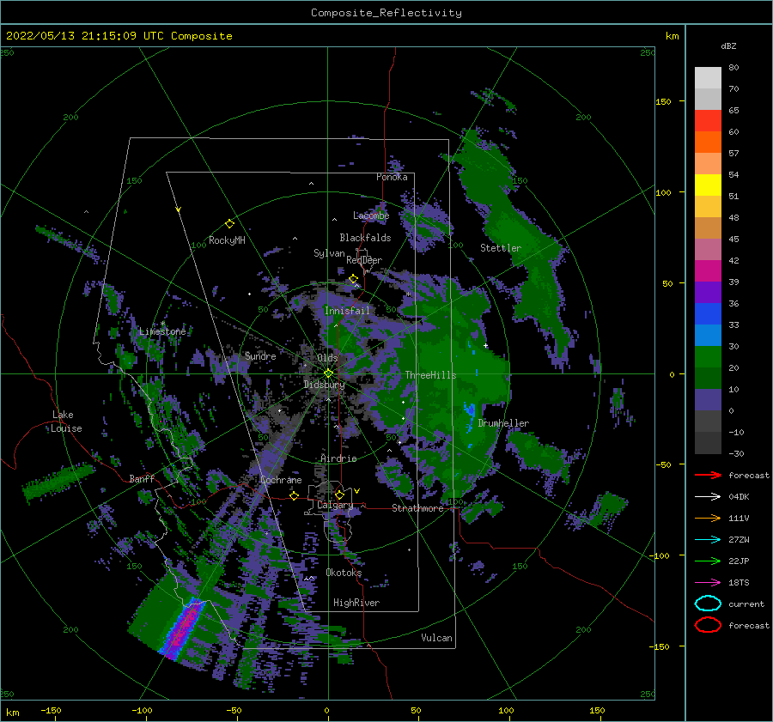Click the km unit label at bottom left
Screen dimensions: 773x722
coord(12,713)
